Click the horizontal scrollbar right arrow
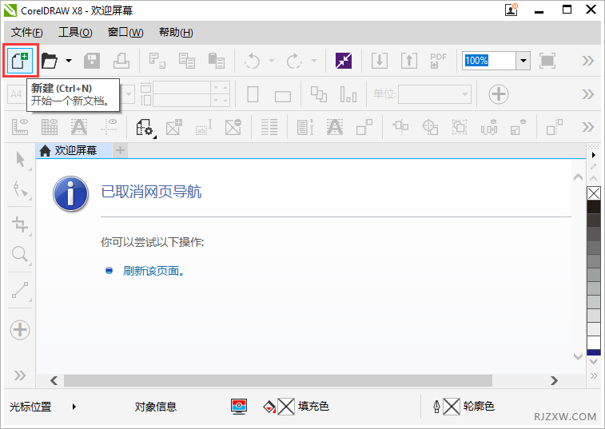605x429 pixels. click(571, 380)
